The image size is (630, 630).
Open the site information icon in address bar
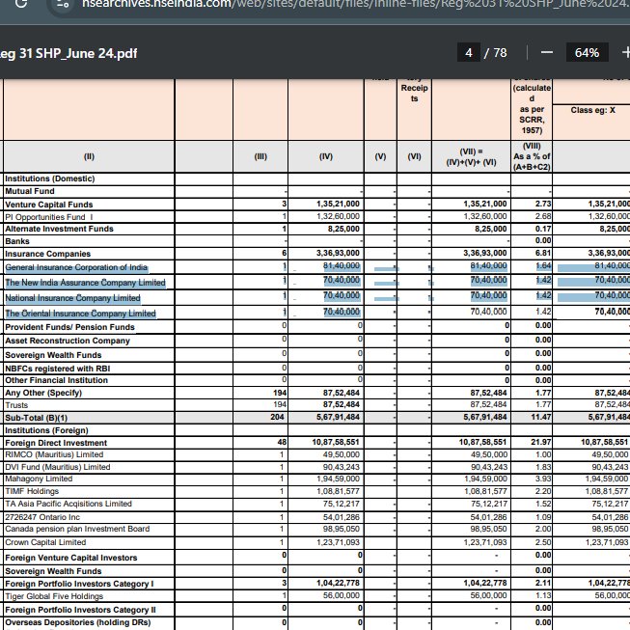[63, 4]
